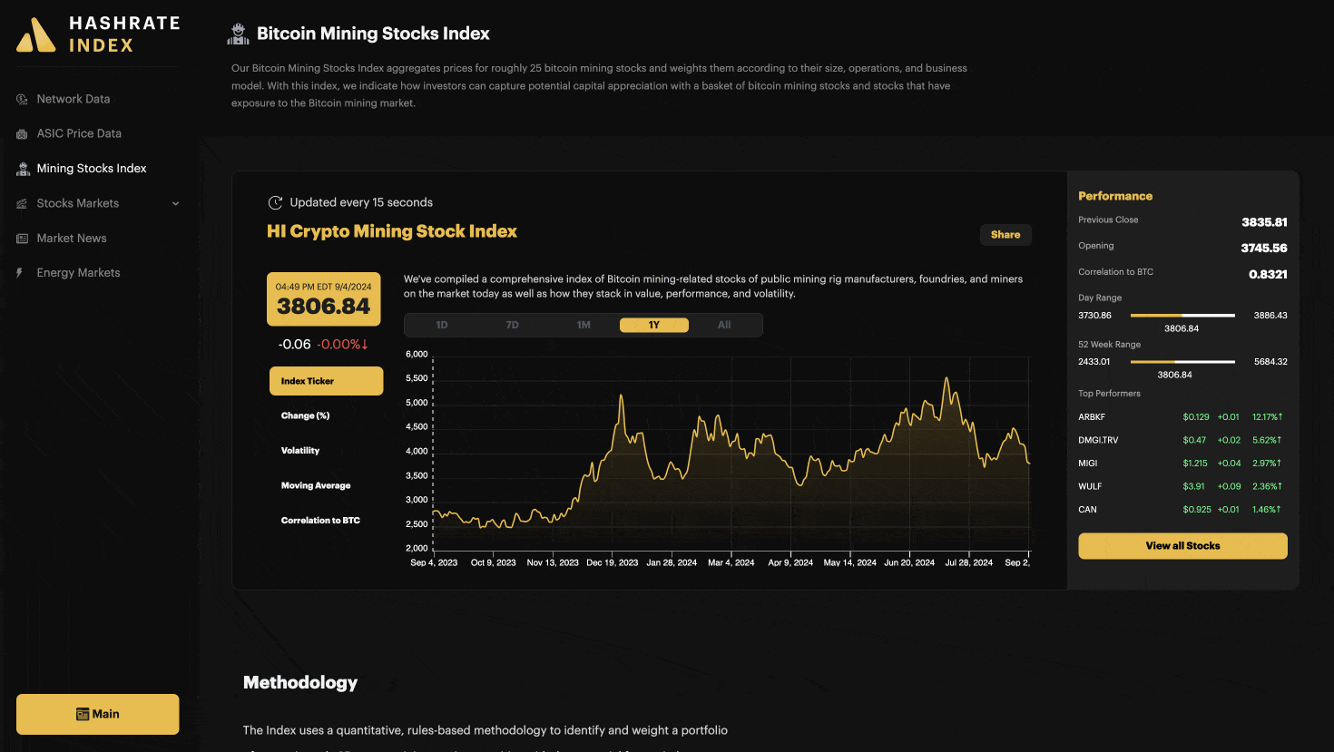Click the $3.91 price for WULF

[1194, 486]
